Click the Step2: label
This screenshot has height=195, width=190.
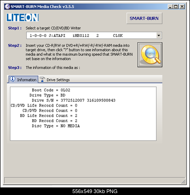pyautogui.click(x=15, y=45)
